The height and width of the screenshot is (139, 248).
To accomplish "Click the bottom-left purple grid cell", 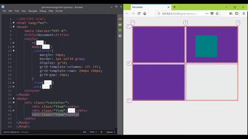I will tap(158, 82).
